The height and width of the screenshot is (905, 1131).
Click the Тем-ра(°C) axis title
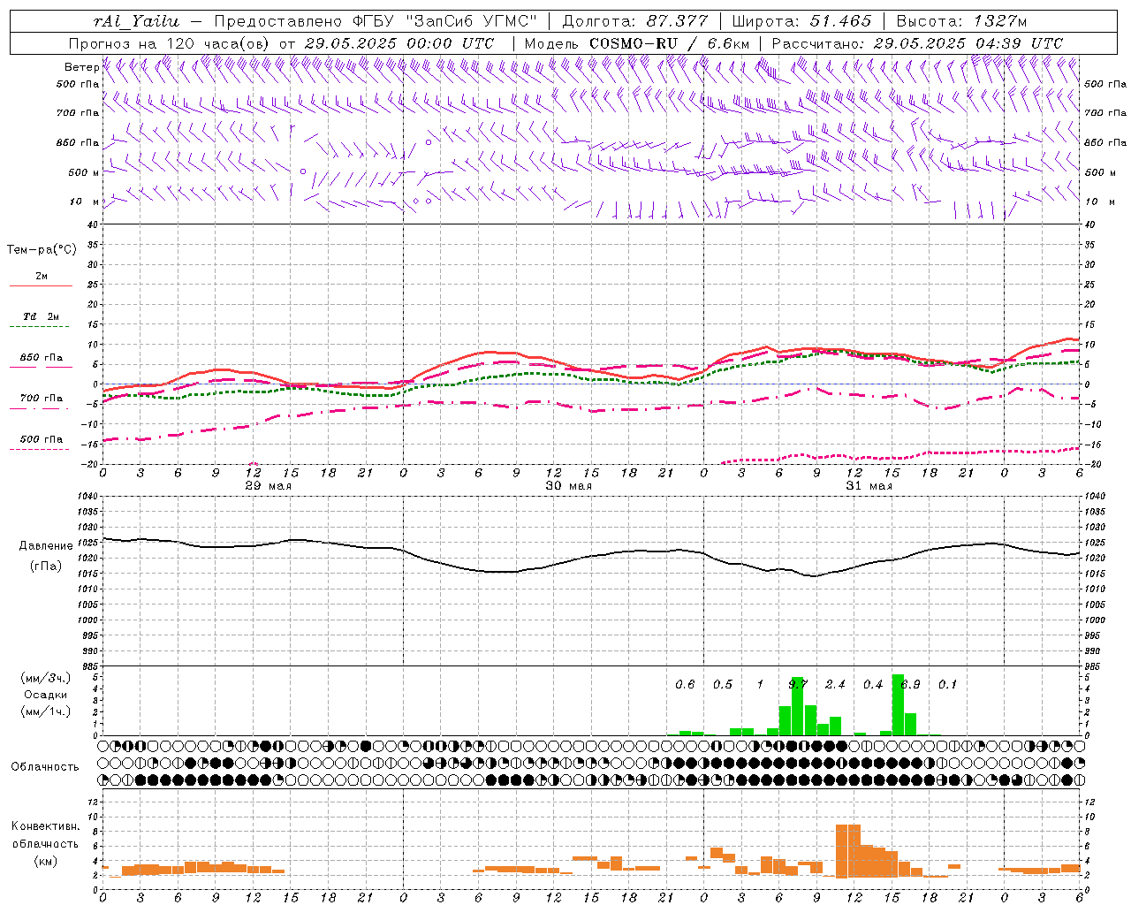coord(42,250)
